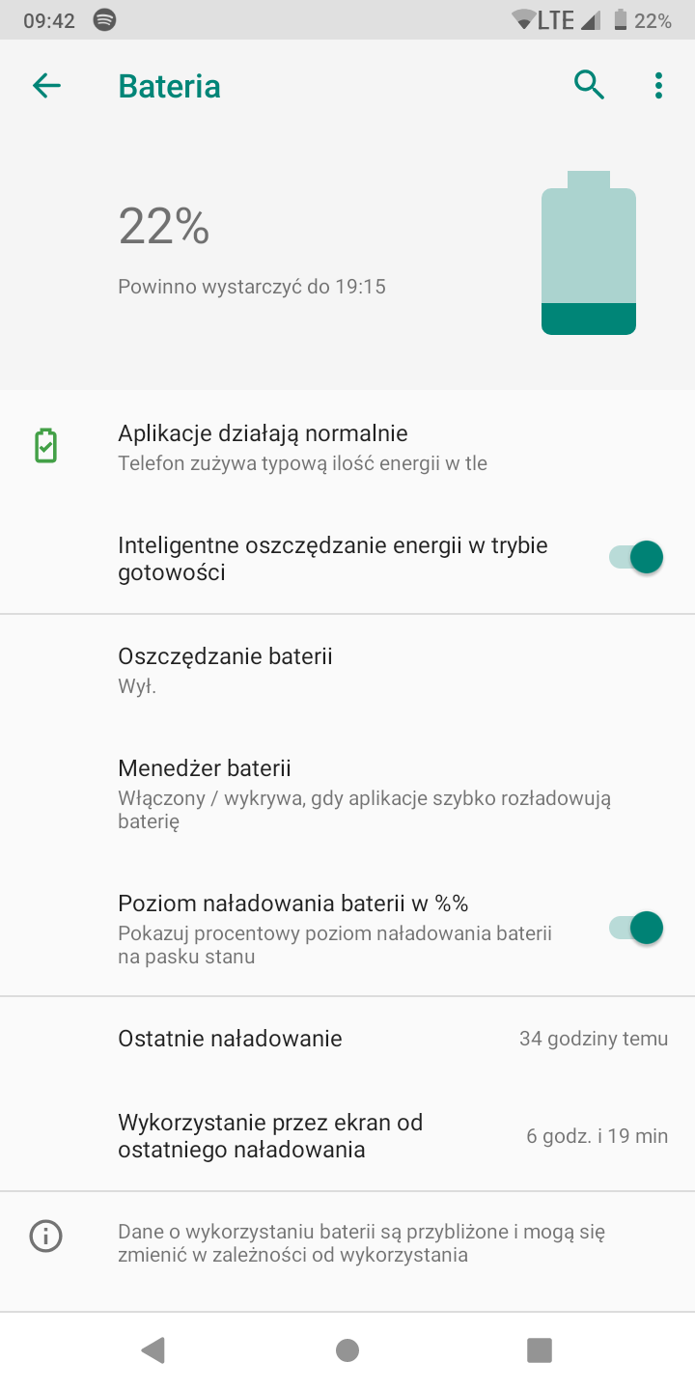Open Oszczędzanie baterii settings
695x1390 pixels.
pyautogui.click(x=225, y=670)
